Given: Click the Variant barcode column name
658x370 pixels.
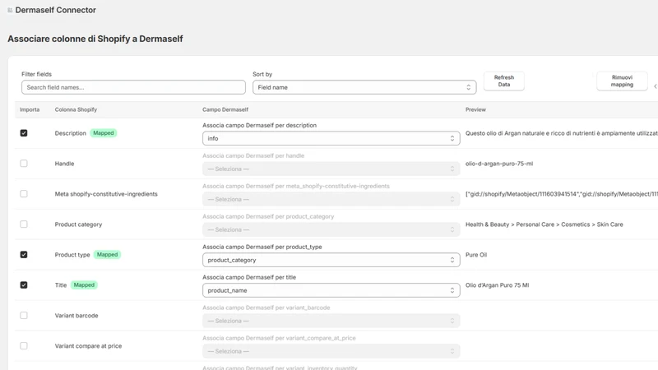Looking at the screenshot, I should [x=76, y=316].
